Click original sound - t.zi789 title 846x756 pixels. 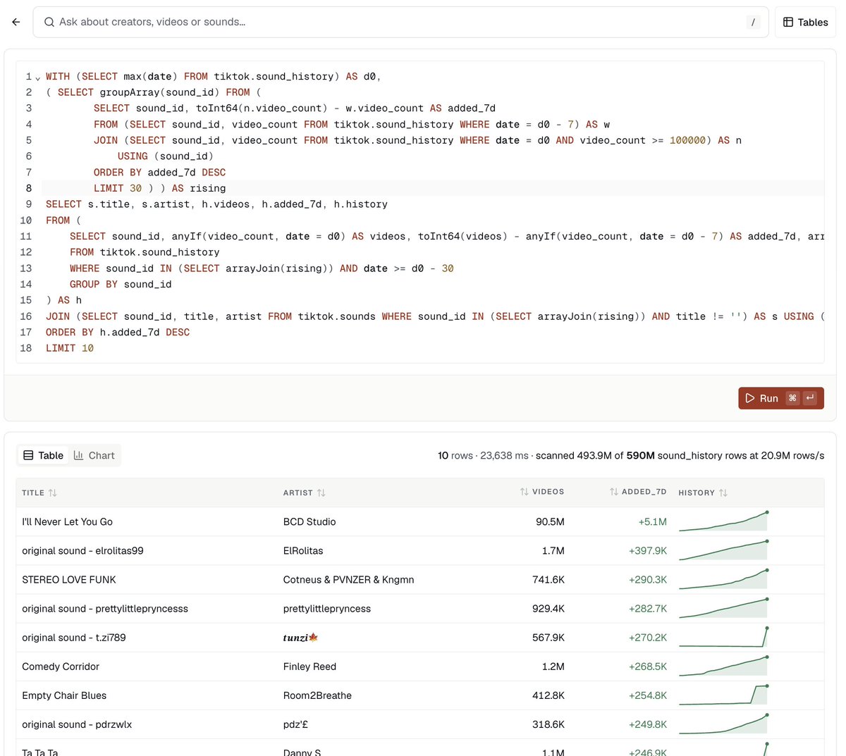(74, 637)
